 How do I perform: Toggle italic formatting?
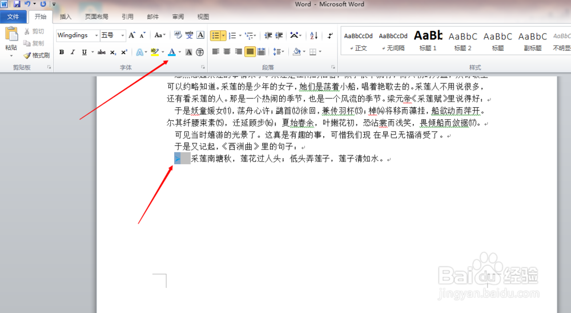73,52
